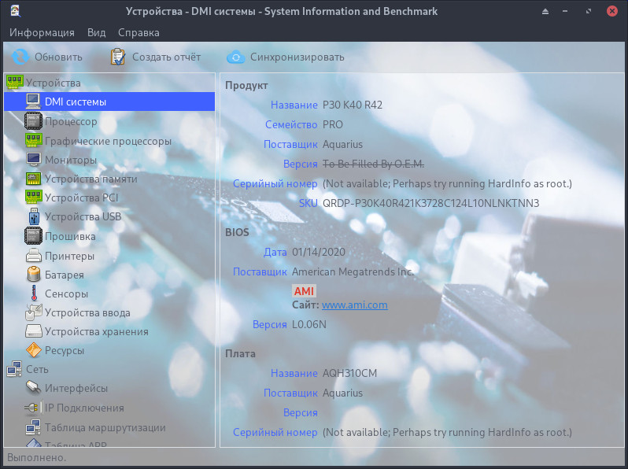Image resolution: width=628 pixels, height=469 pixels.
Task: Open the www.ami.com link
Action: [x=354, y=305]
